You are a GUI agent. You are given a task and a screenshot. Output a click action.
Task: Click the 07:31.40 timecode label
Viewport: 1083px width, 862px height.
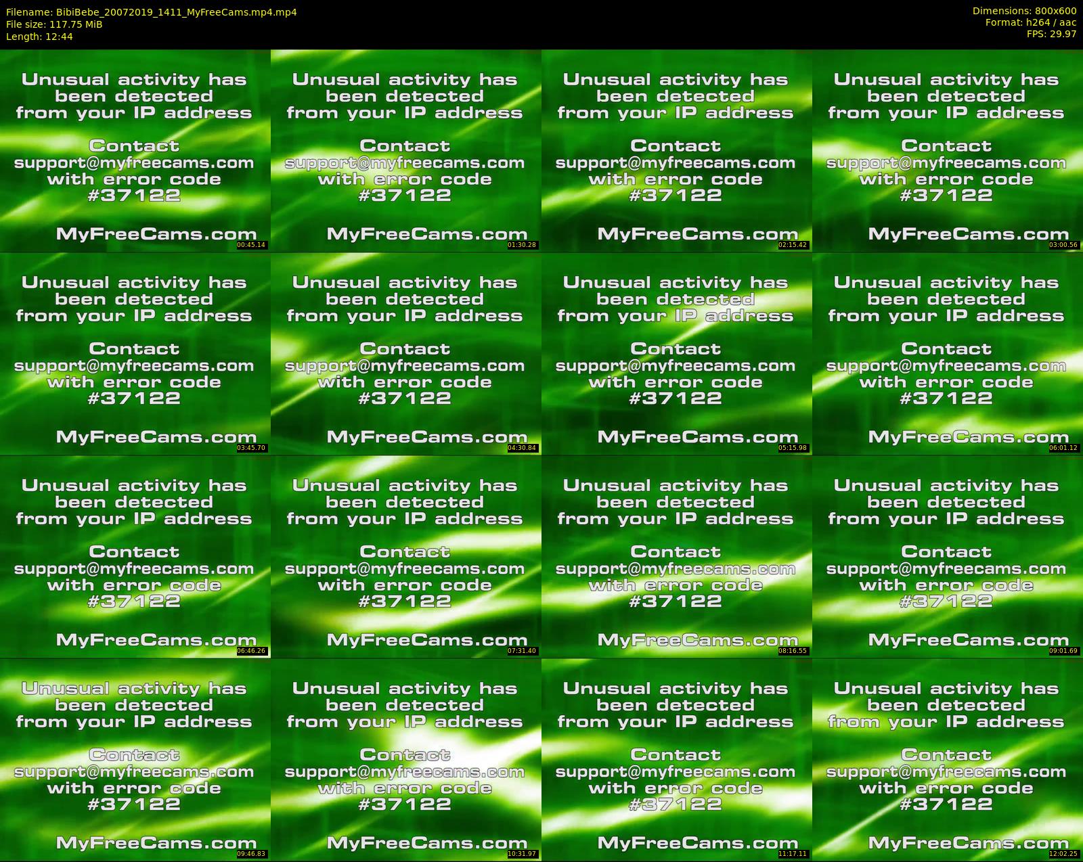(523, 651)
